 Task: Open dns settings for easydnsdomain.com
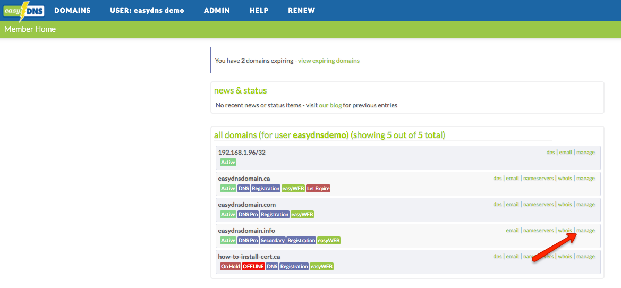(497, 205)
